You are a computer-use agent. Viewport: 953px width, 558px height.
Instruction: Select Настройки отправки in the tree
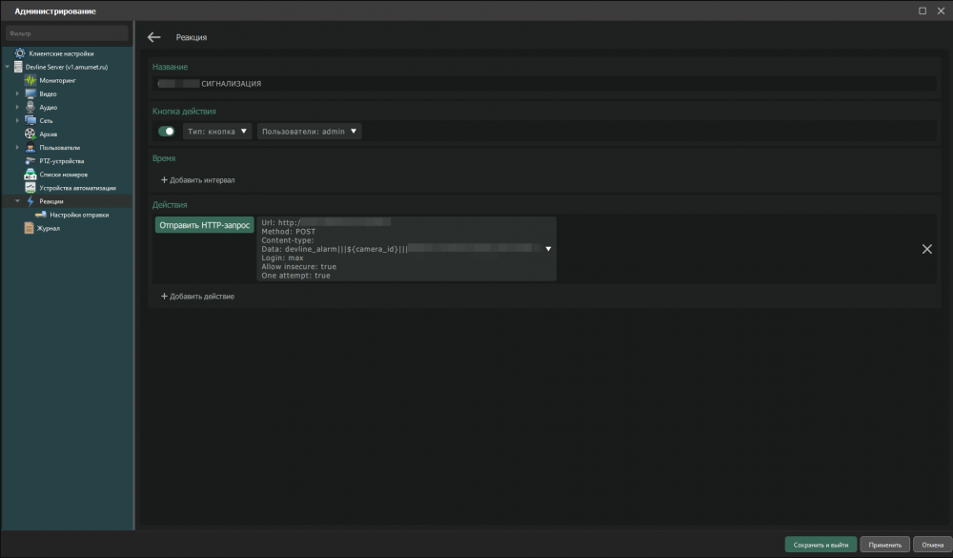coord(78,215)
